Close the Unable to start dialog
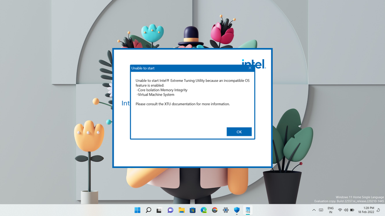This screenshot has height=216, width=385. (250, 68)
